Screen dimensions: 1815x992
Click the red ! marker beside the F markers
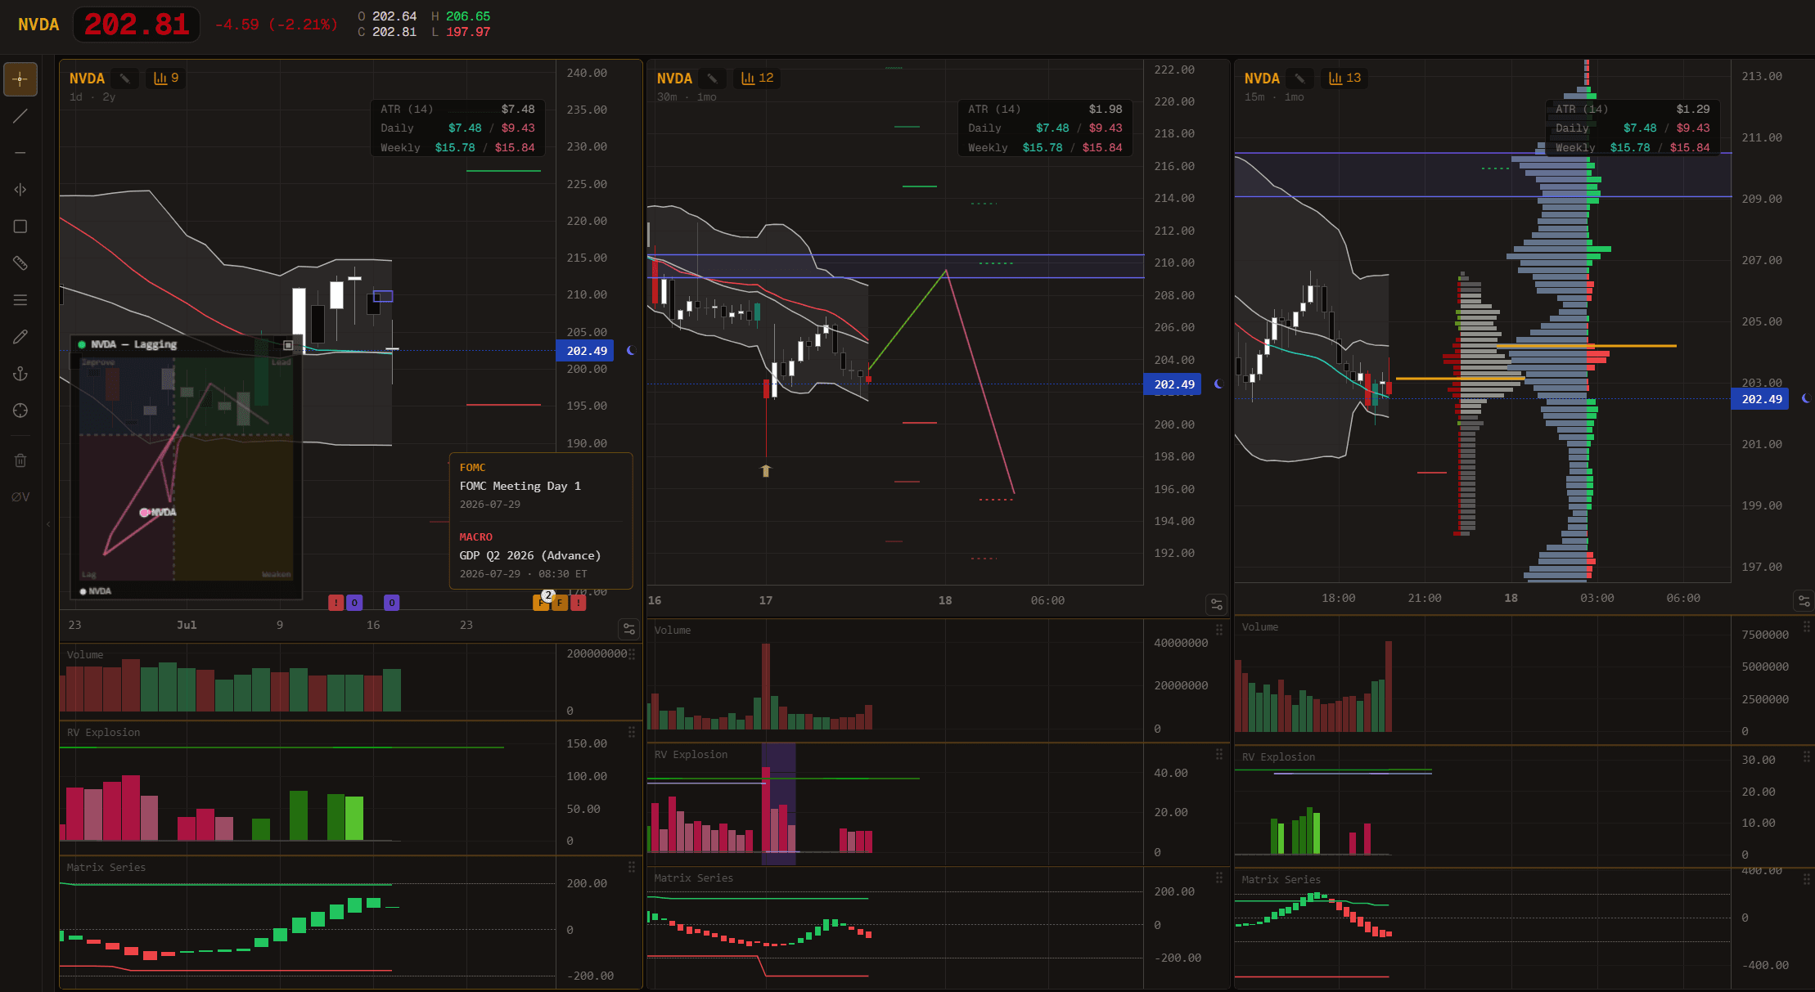pyautogui.click(x=579, y=603)
